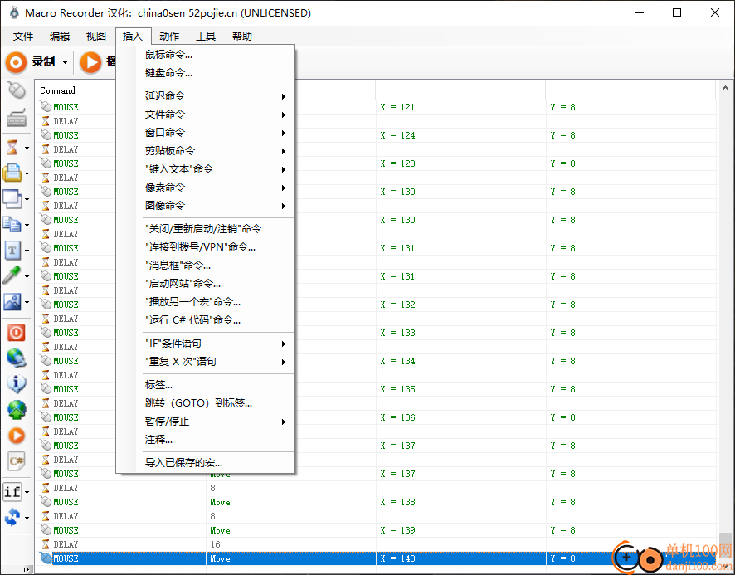Click the hourglass delay command icon
The width and height of the screenshot is (735, 575).
tap(12, 147)
